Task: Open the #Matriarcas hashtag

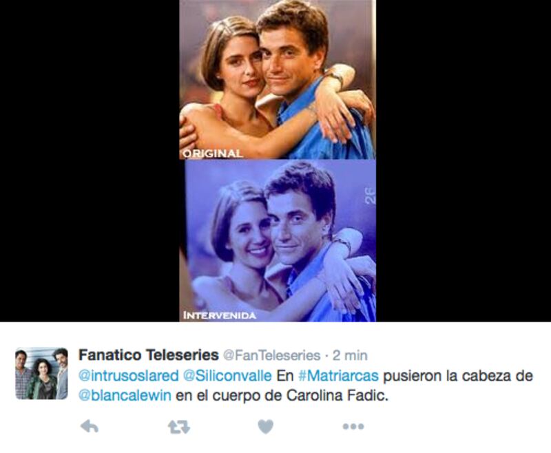Action: click(338, 376)
